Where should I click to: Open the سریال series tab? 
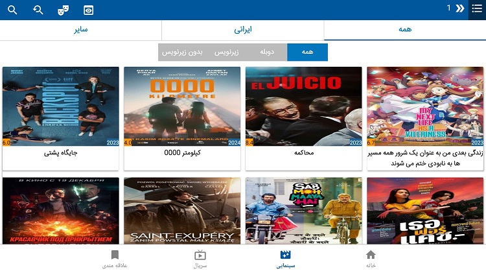point(200,259)
